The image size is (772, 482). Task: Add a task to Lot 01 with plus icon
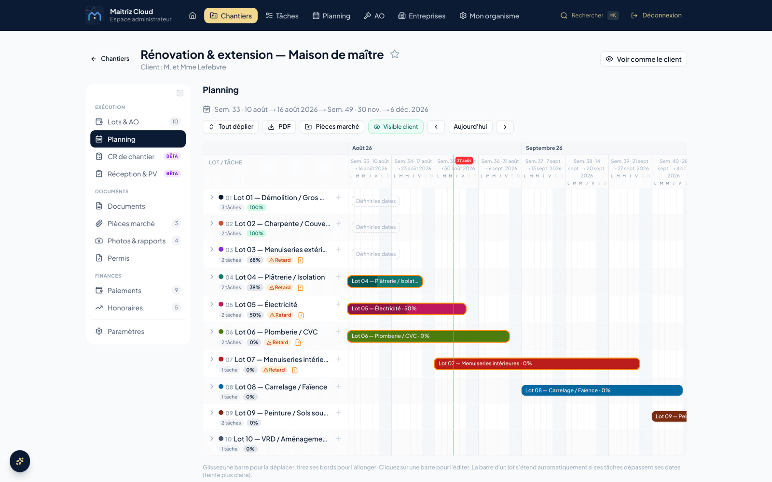338,197
